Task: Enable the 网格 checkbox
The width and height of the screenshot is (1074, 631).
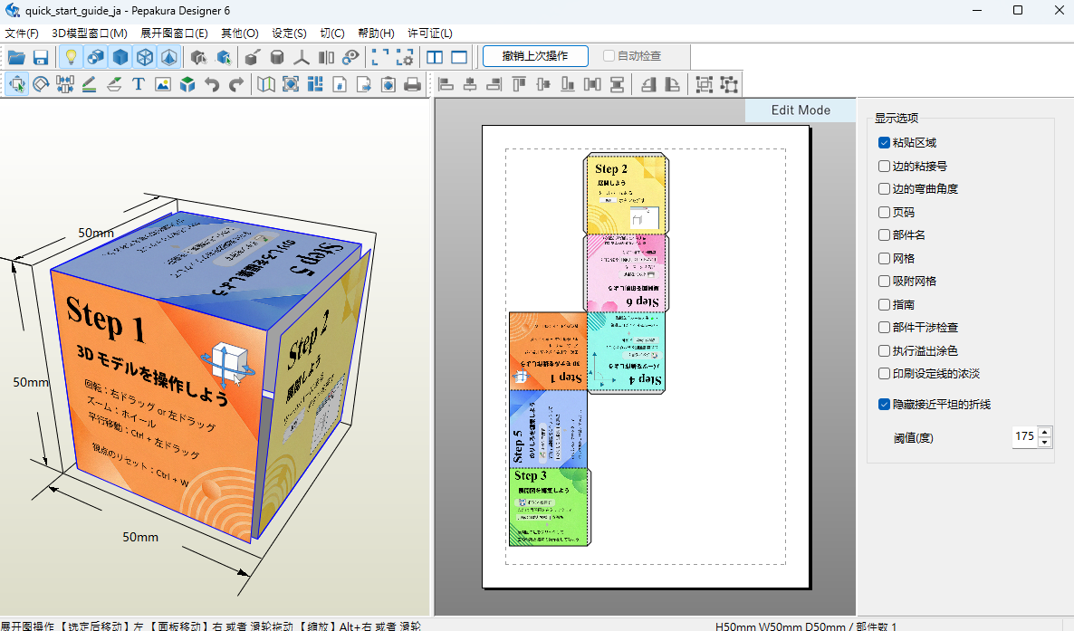Action: 884,258
